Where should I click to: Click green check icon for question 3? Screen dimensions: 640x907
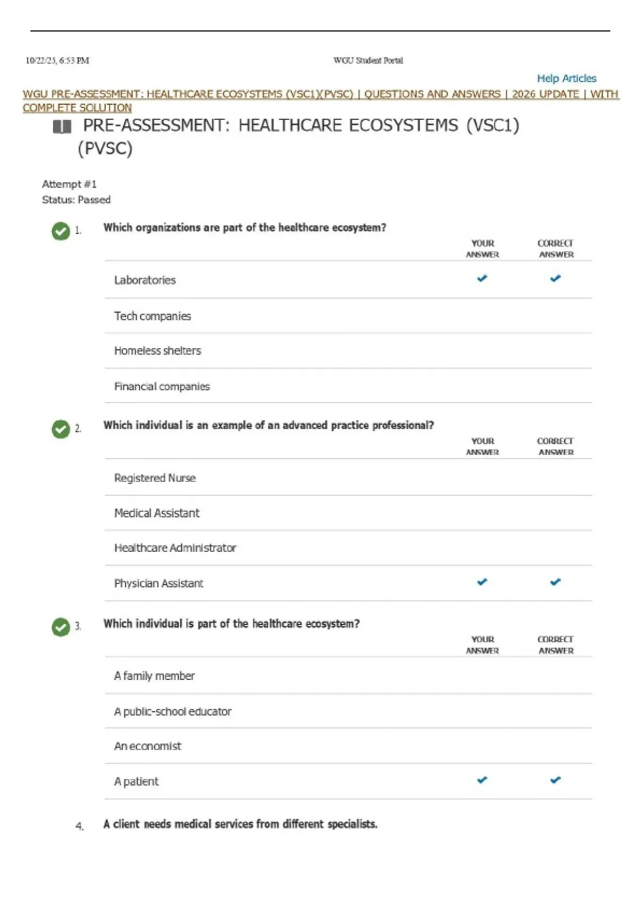click(x=61, y=627)
